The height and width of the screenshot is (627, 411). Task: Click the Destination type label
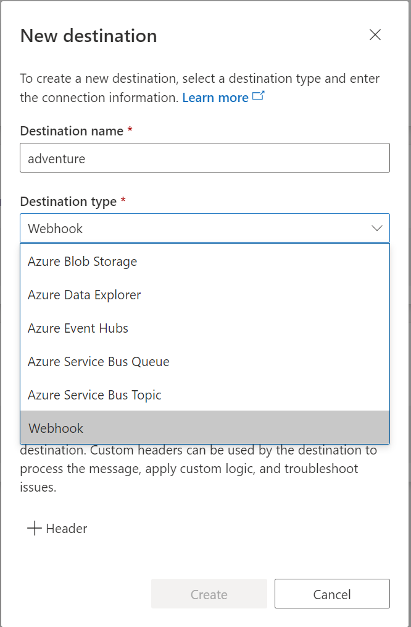[68, 202]
